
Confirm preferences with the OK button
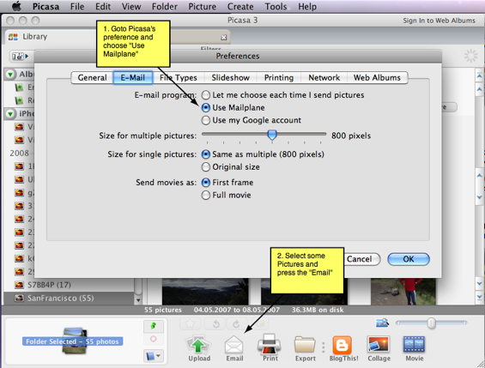pyautogui.click(x=409, y=259)
